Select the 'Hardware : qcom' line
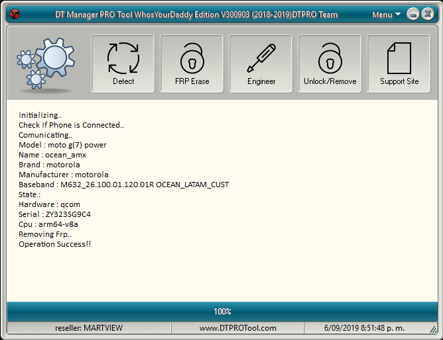 [49, 204]
